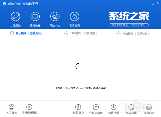Open the U盘启动 USB boot icon
The height and width of the screenshot is (117, 161).
(16, 16)
